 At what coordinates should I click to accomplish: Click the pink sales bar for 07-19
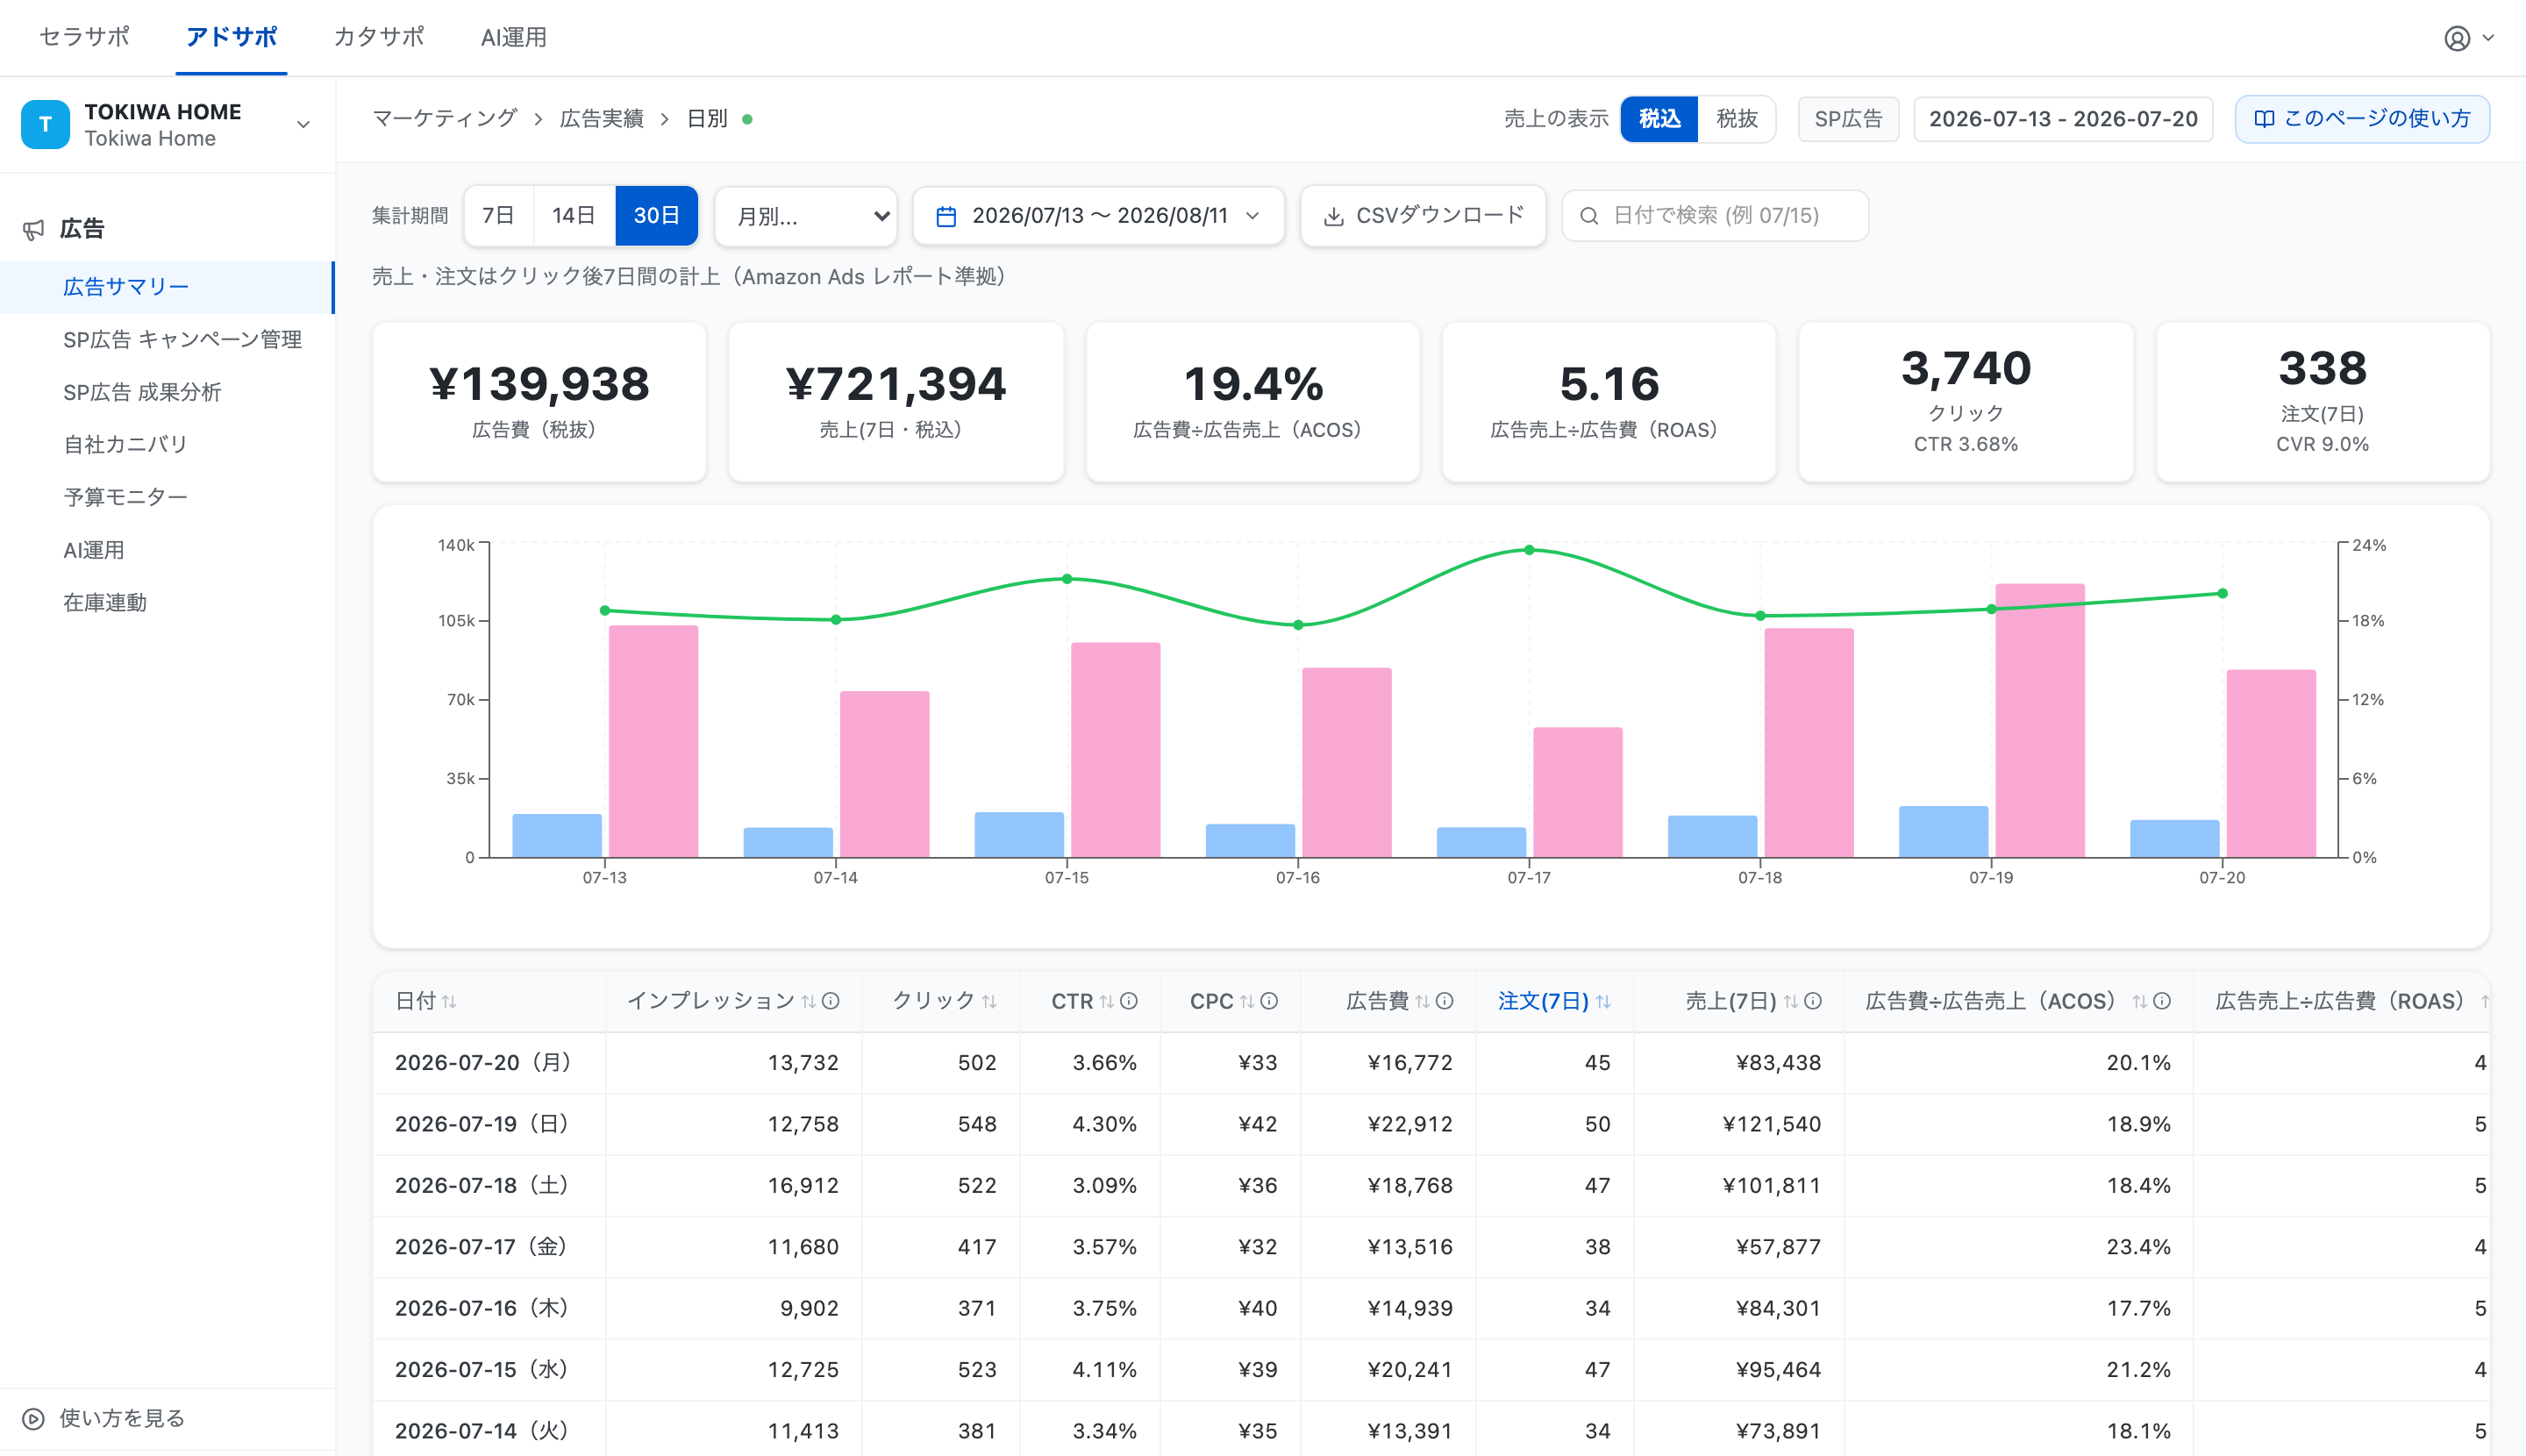pyautogui.click(x=2039, y=720)
